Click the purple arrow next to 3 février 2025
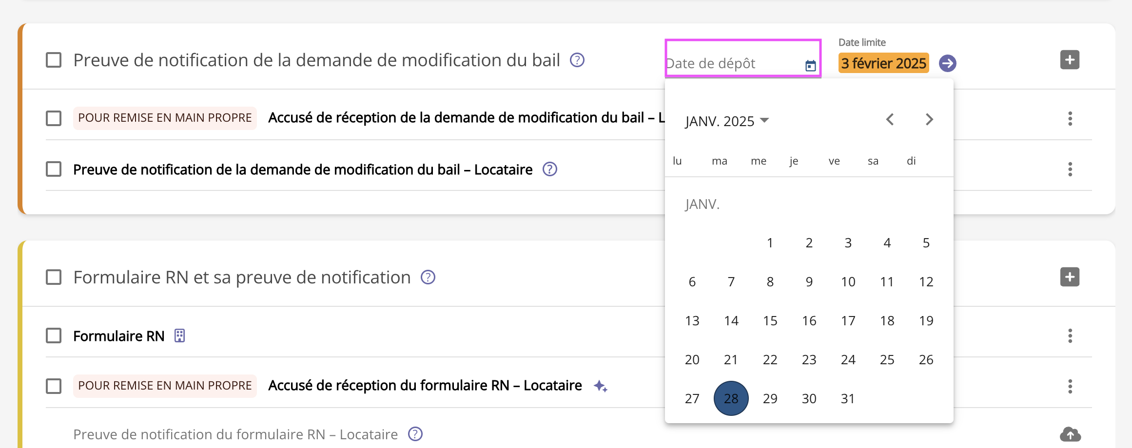This screenshot has width=1132, height=448. click(947, 63)
